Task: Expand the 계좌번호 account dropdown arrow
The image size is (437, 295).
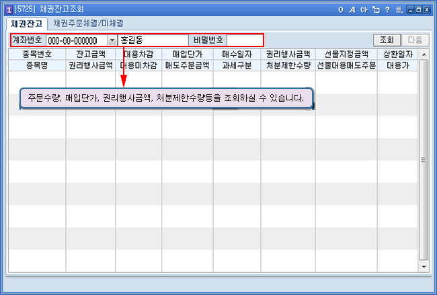Action: tap(112, 40)
